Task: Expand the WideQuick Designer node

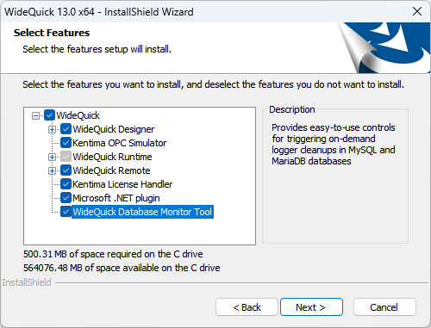Action: [52, 129]
